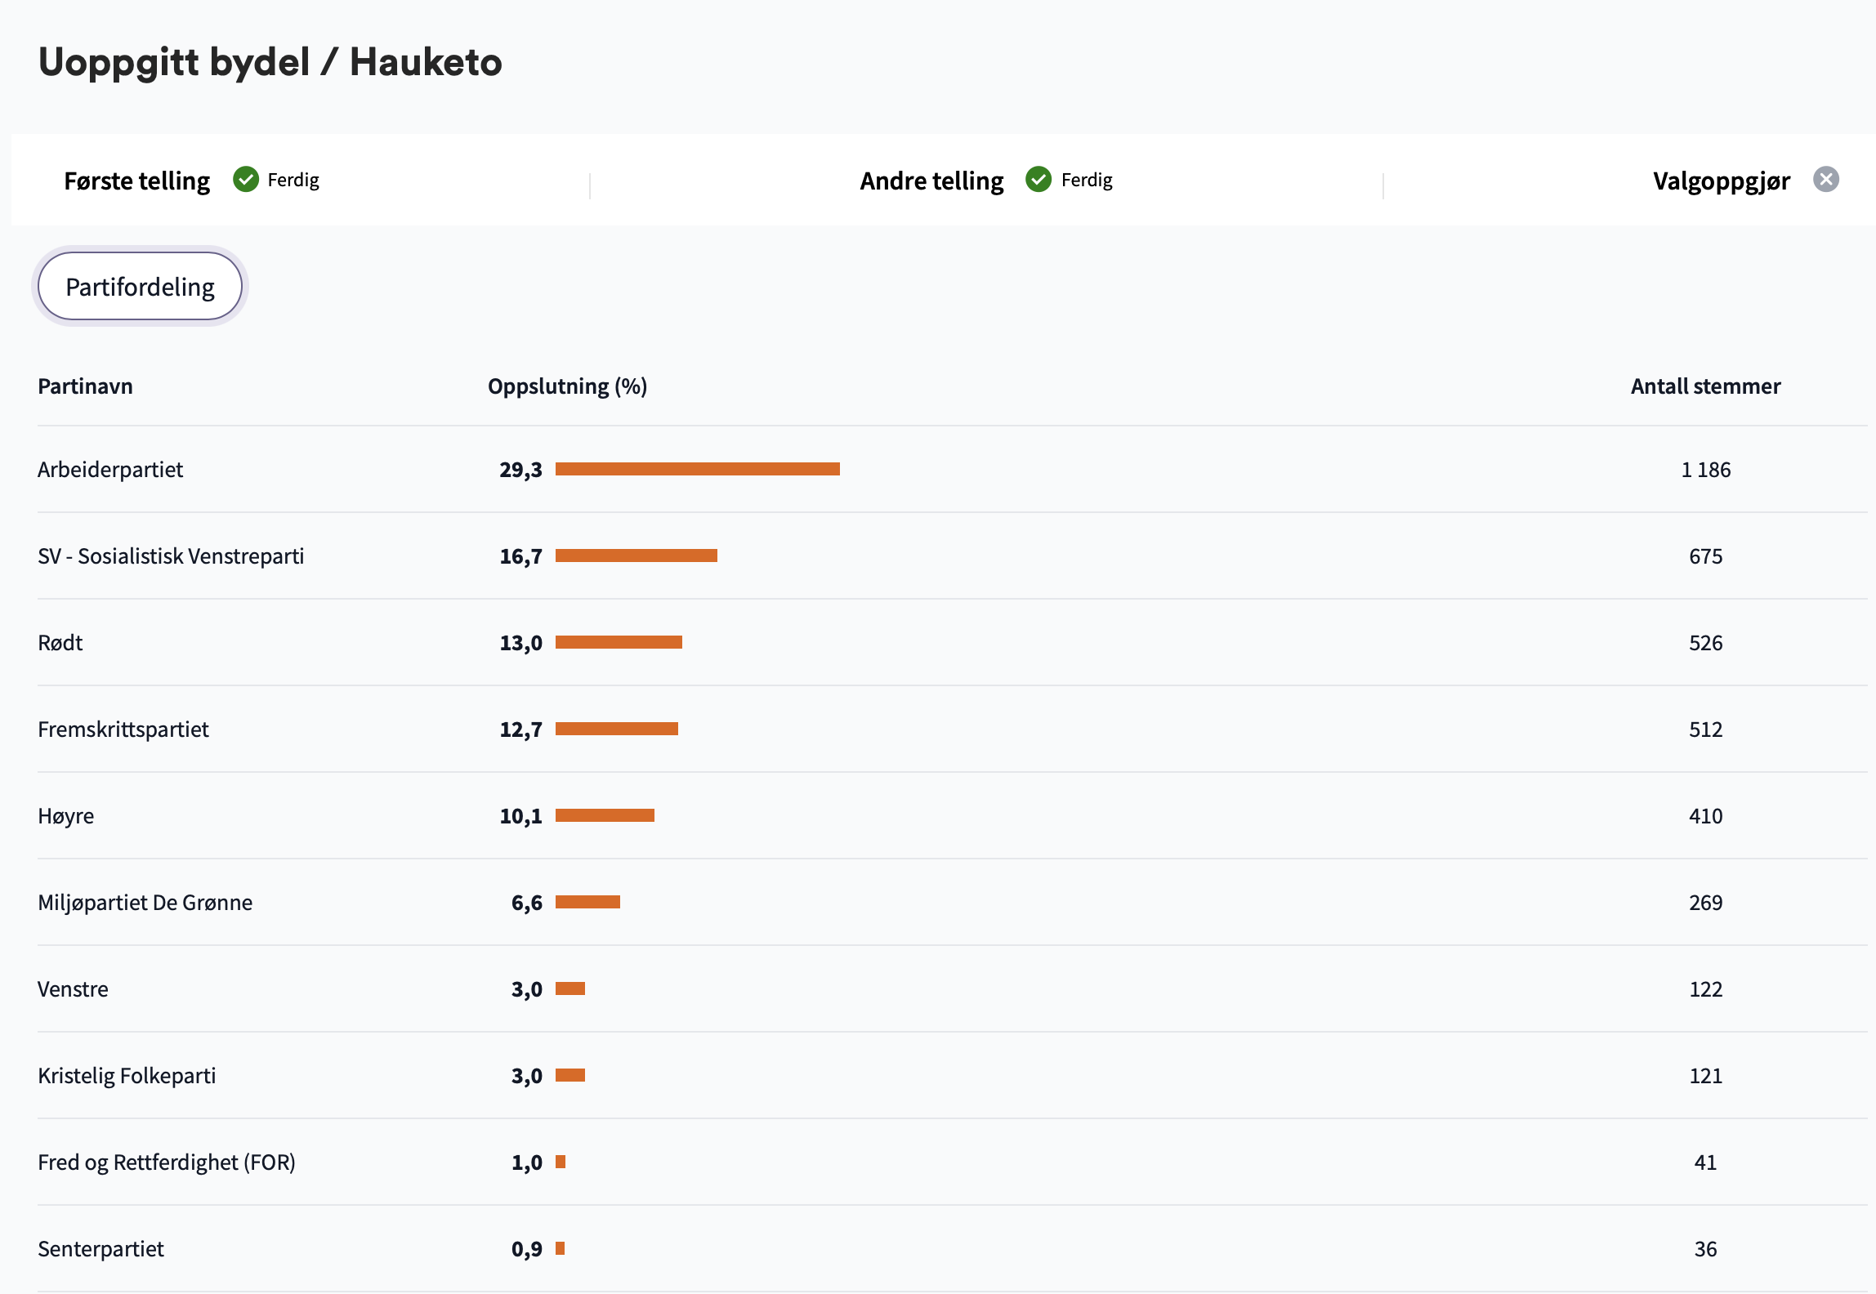The height and width of the screenshot is (1294, 1876).
Task: Sort by the Oppslutning (%) column header
Action: click(x=567, y=386)
